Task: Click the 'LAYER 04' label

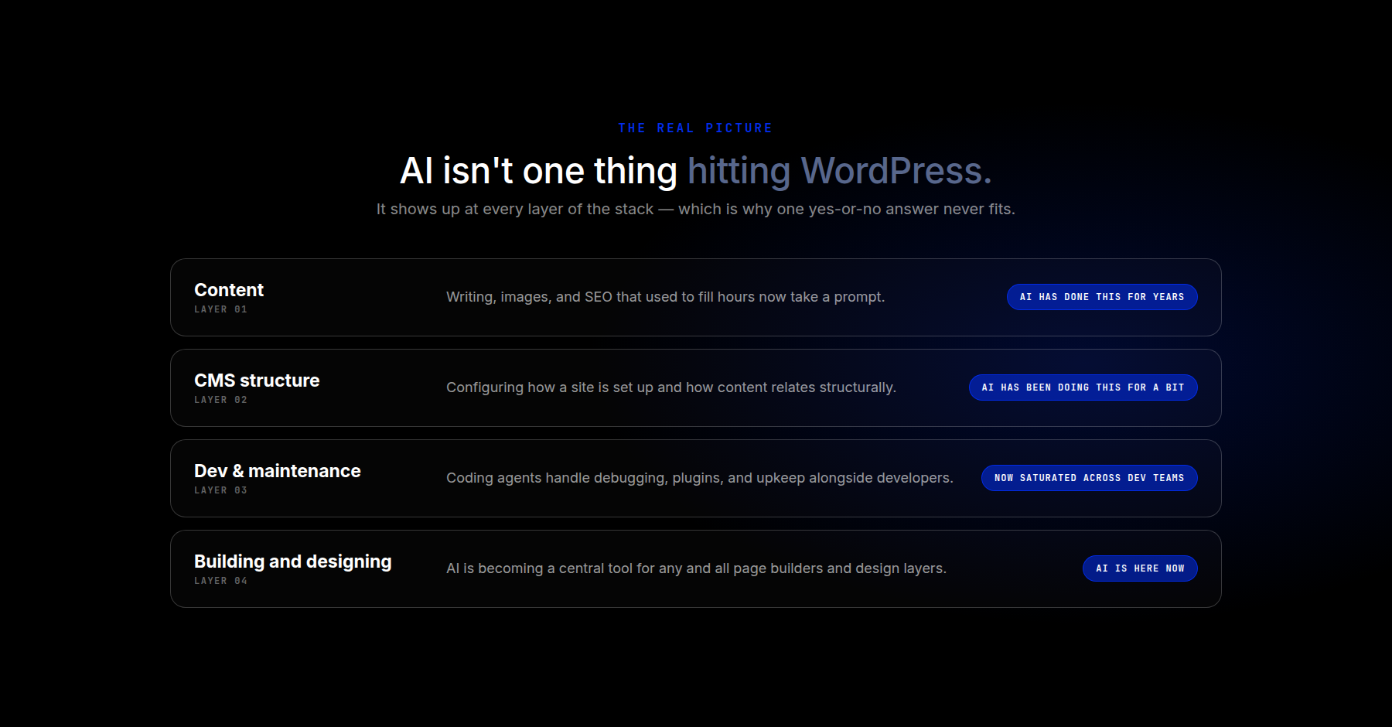Action: (220, 581)
